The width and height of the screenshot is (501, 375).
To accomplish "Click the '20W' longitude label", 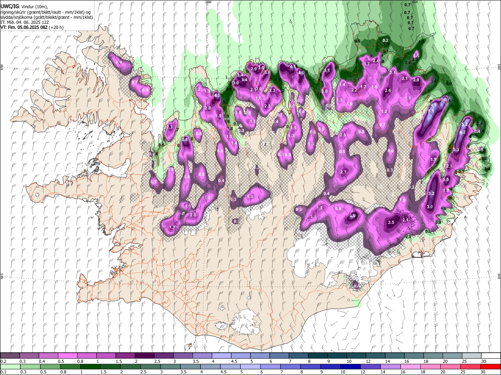I will tap(208, 2).
